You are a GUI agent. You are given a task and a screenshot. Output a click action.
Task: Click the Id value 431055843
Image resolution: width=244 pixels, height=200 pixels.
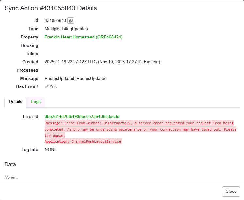coord(55,21)
